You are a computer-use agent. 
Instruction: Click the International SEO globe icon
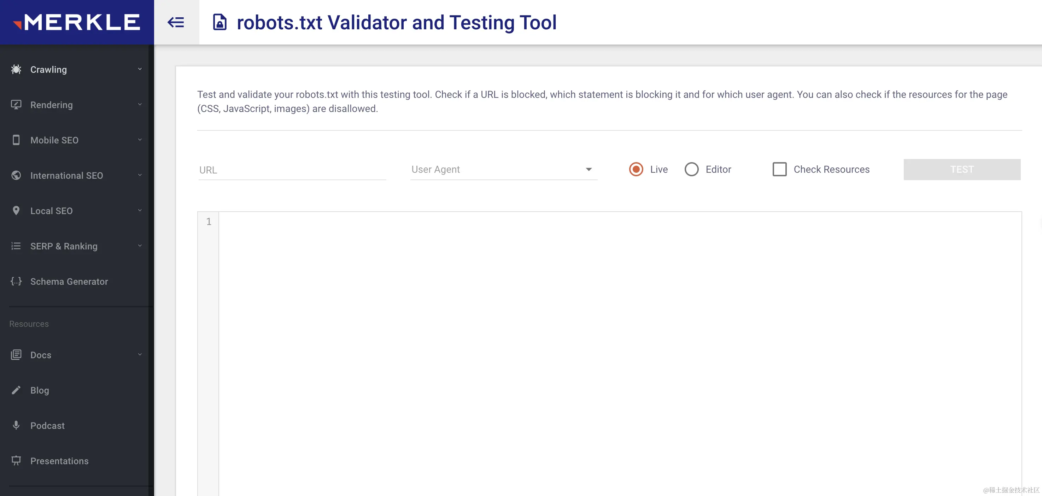[16, 176]
